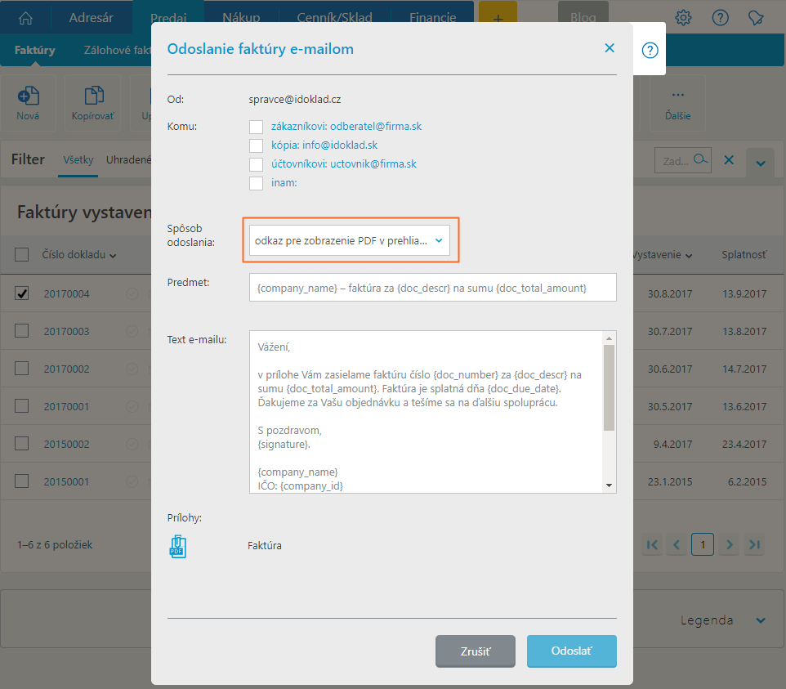Open the settings gear icon
The height and width of the screenshot is (689, 786).
coord(683,18)
